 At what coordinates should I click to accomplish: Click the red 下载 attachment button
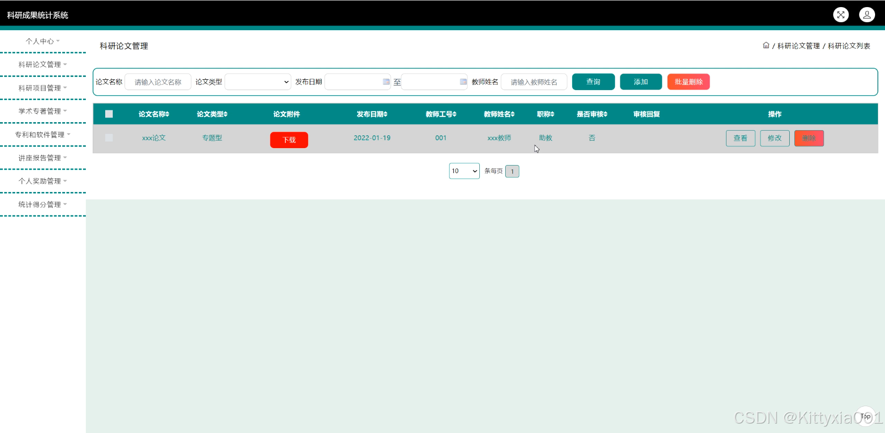tap(289, 140)
